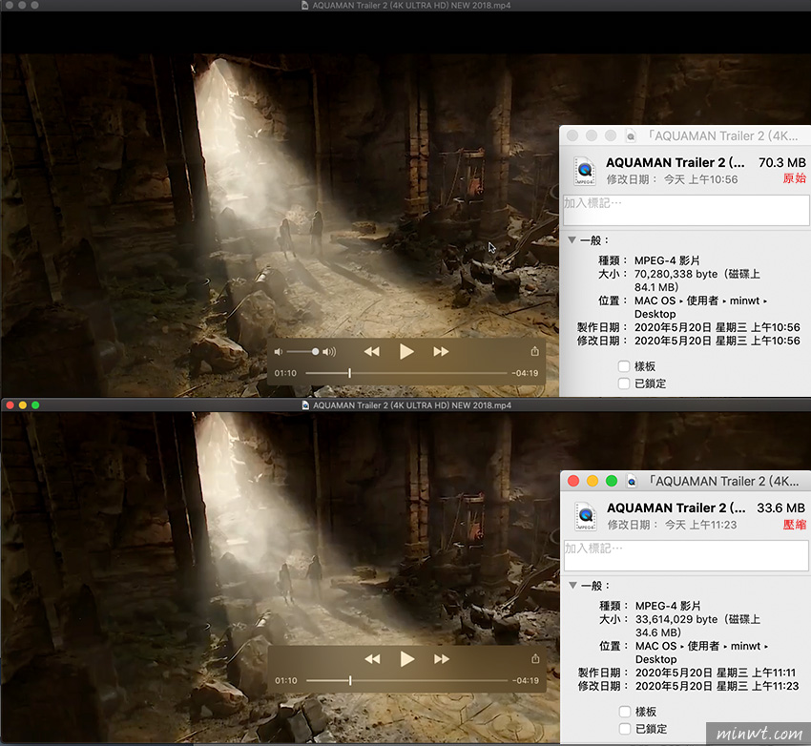The image size is (811, 746).
Task: Zoom the 33.6 MB info window with the green button
Action: pos(612,481)
